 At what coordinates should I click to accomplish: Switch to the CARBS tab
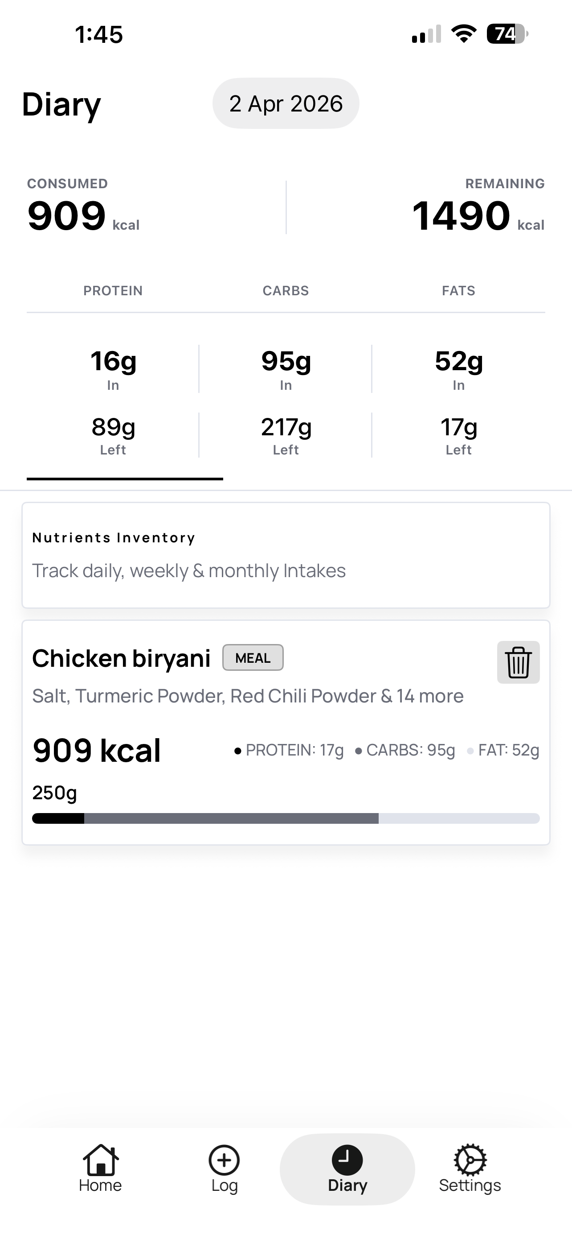coord(286,290)
